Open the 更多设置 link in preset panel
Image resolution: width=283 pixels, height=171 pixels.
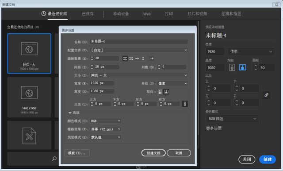214,128
